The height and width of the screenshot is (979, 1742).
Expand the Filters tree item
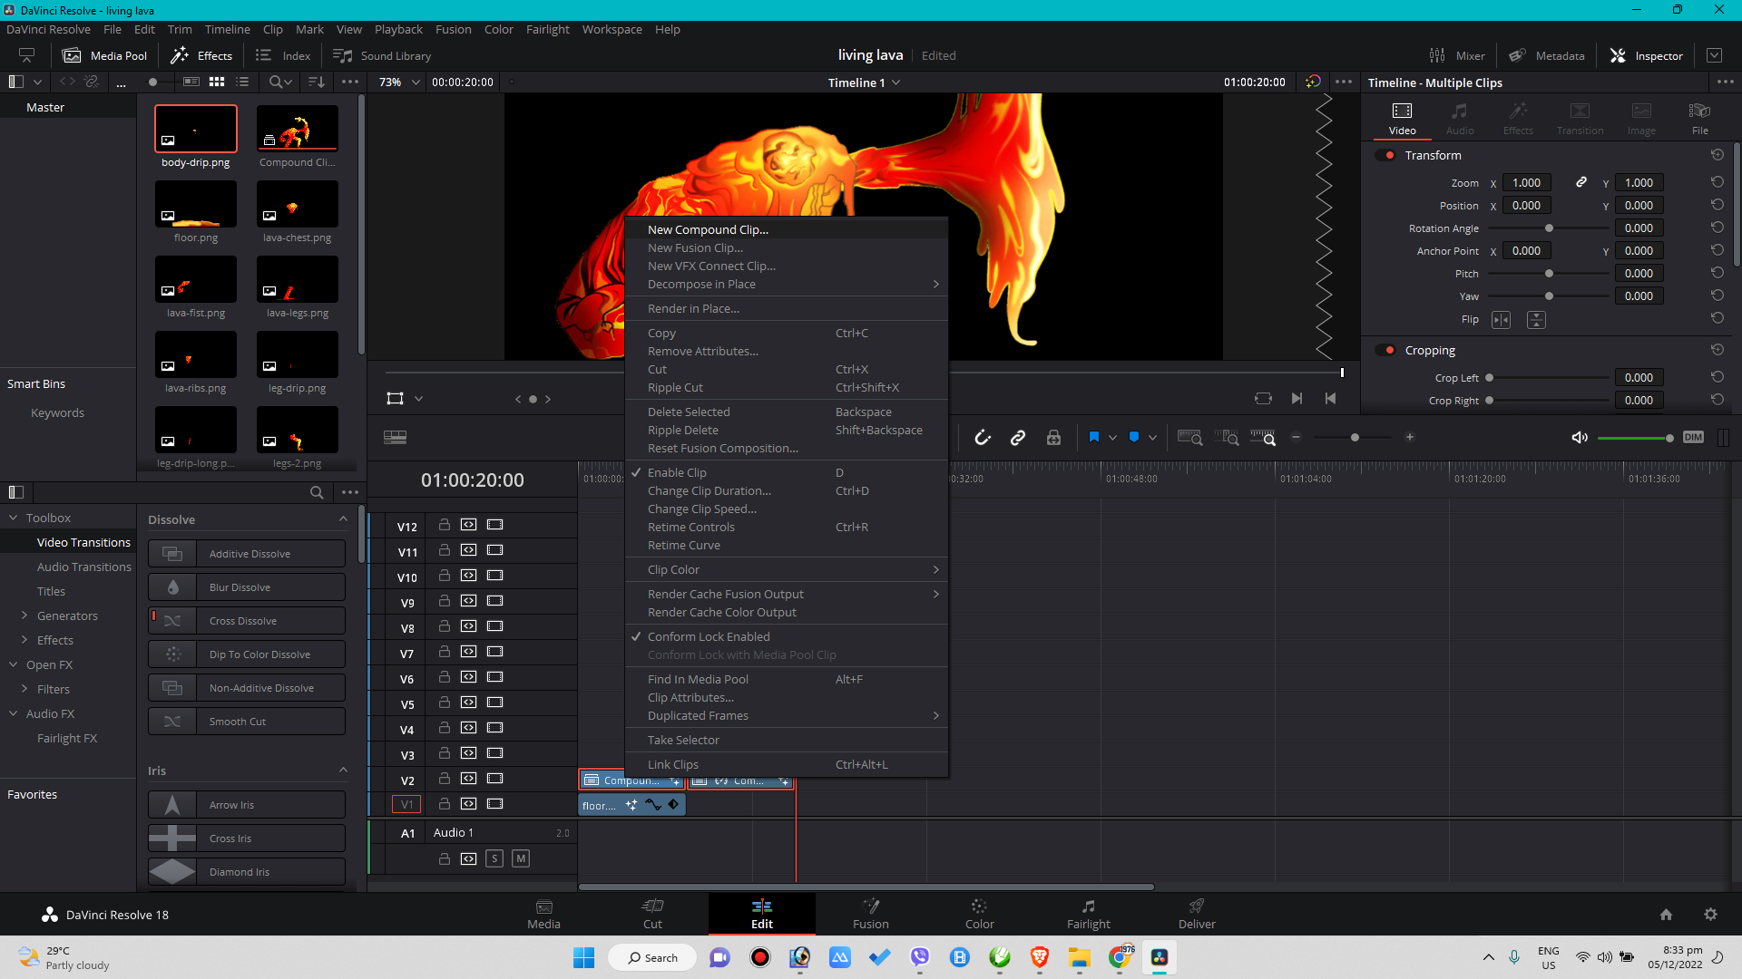[x=24, y=689]
